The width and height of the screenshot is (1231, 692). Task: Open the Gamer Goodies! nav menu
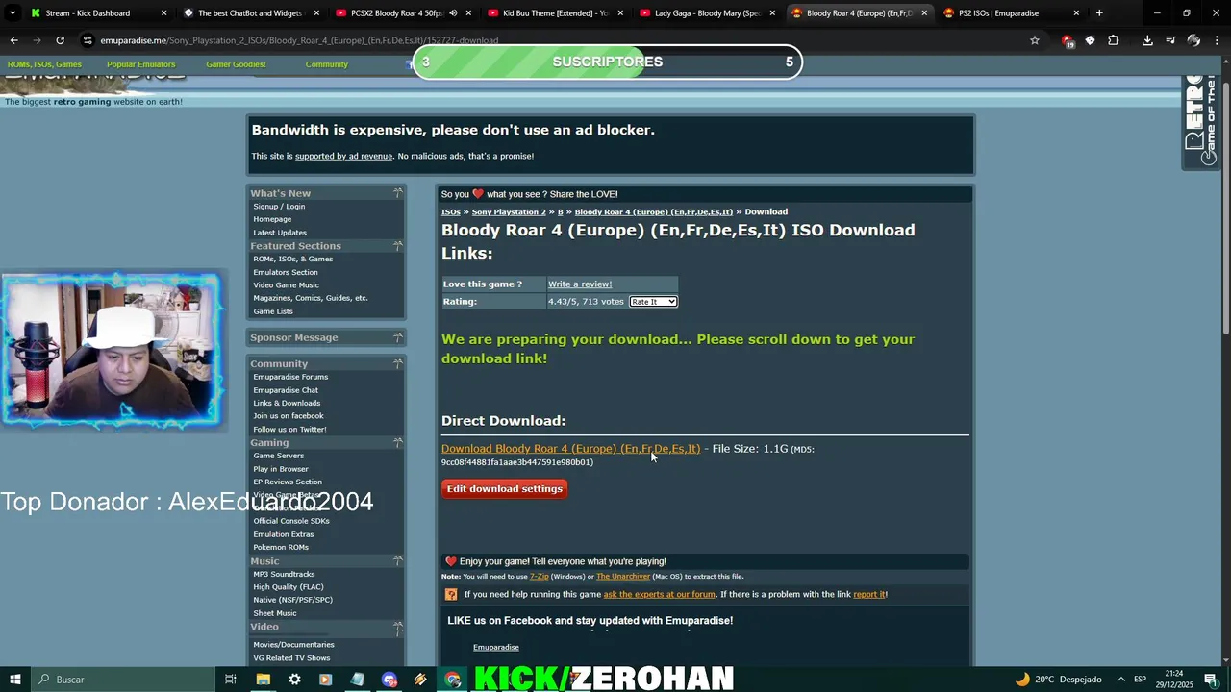(236, 64)
